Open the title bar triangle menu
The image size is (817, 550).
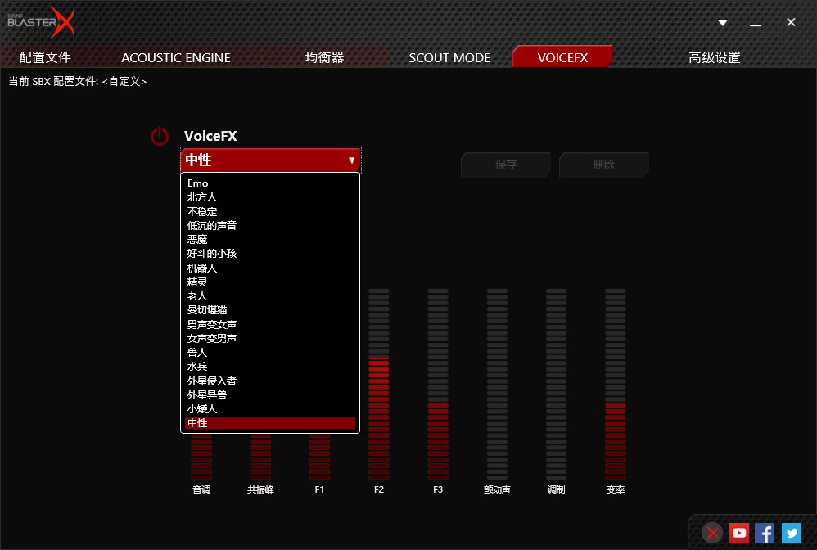coord(723,23)
